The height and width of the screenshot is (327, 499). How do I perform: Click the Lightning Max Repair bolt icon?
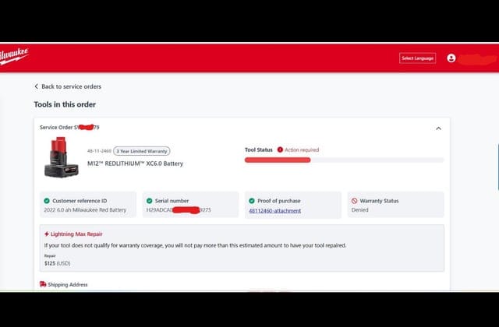47,234
